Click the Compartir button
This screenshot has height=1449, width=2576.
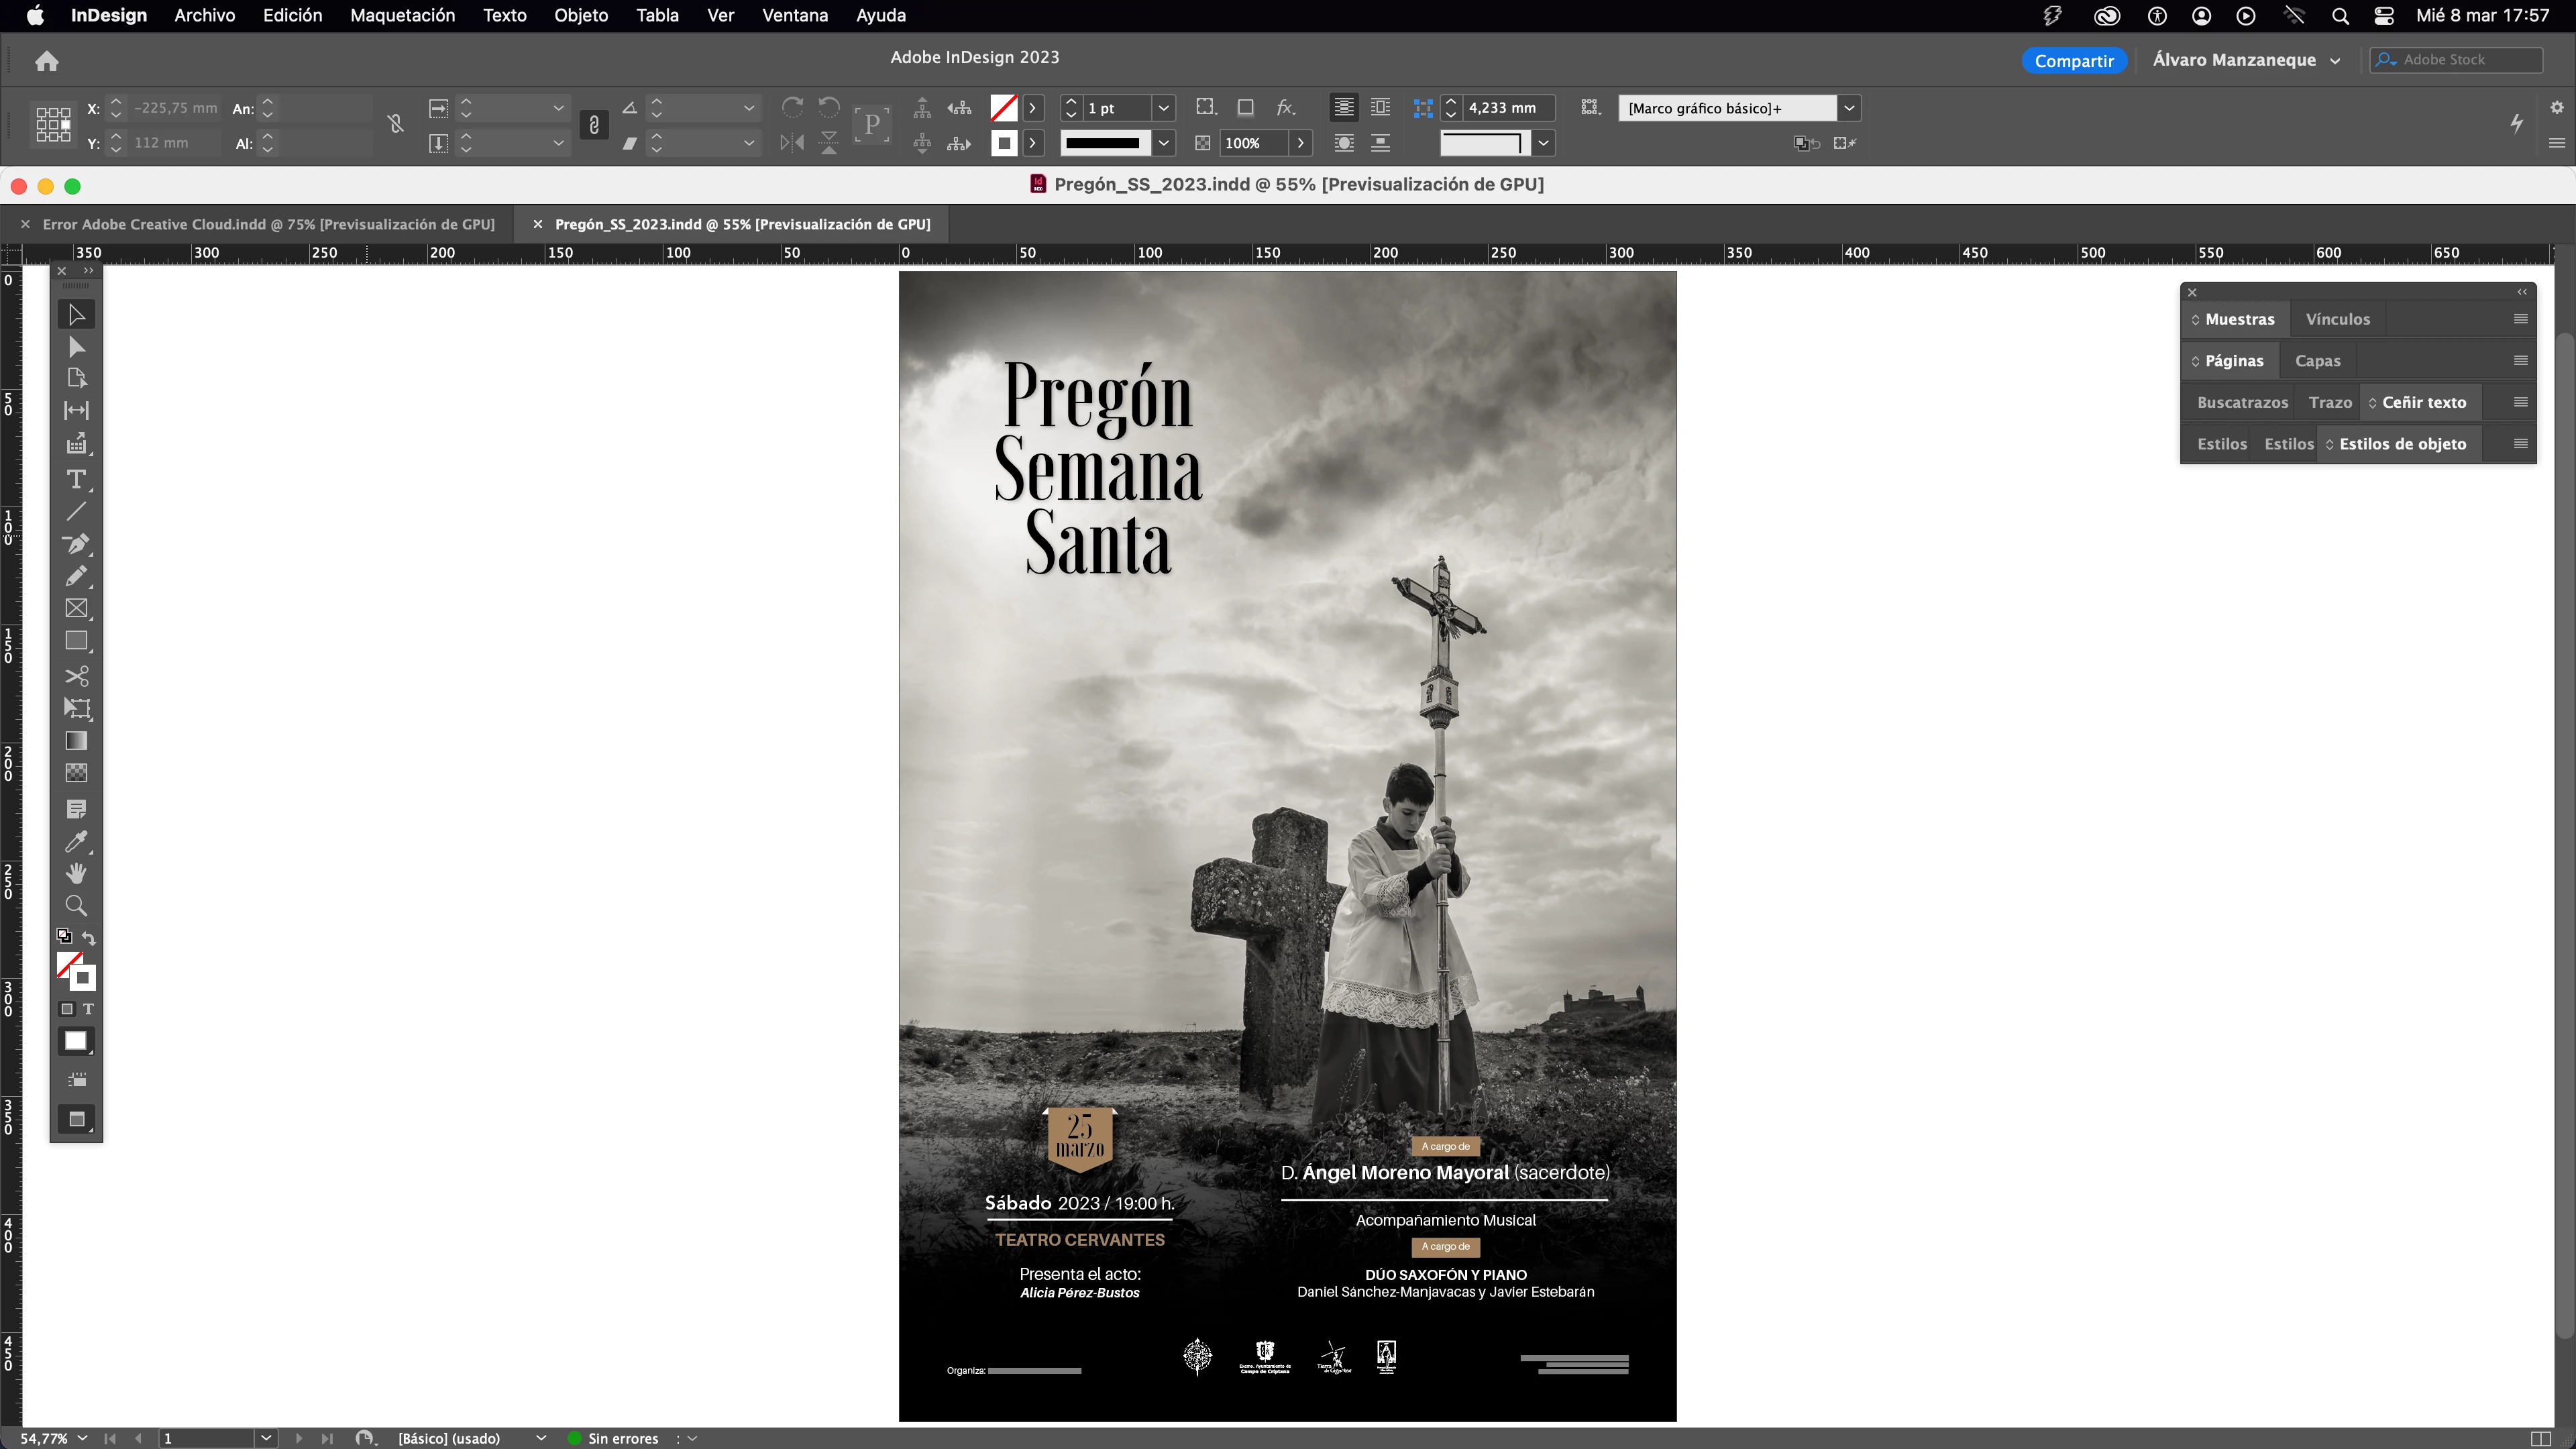pos(2073,60)
